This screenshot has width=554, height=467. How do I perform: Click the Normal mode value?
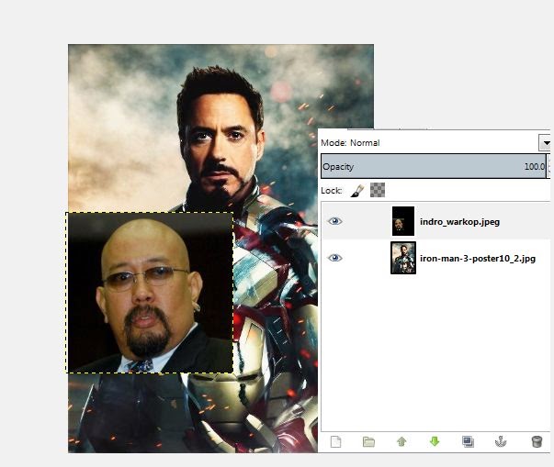coord(365,143)
